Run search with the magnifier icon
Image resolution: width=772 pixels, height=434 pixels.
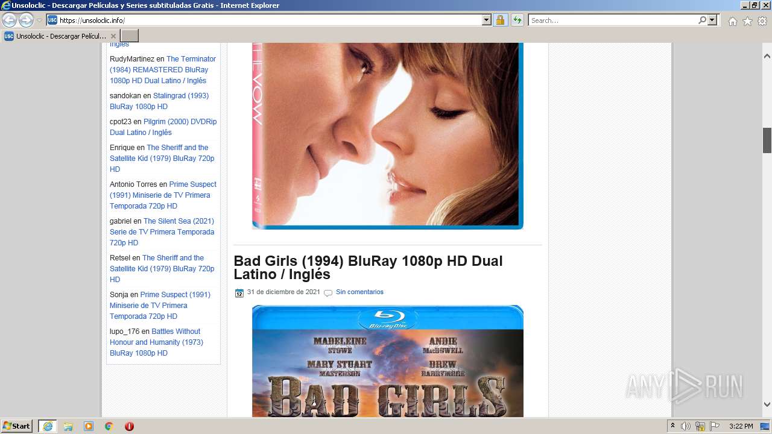702,20
